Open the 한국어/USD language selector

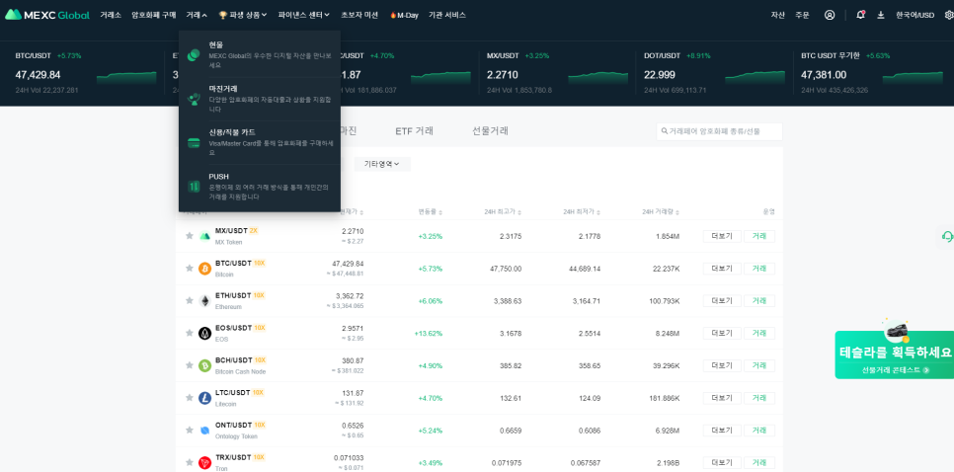coord(914,15)
